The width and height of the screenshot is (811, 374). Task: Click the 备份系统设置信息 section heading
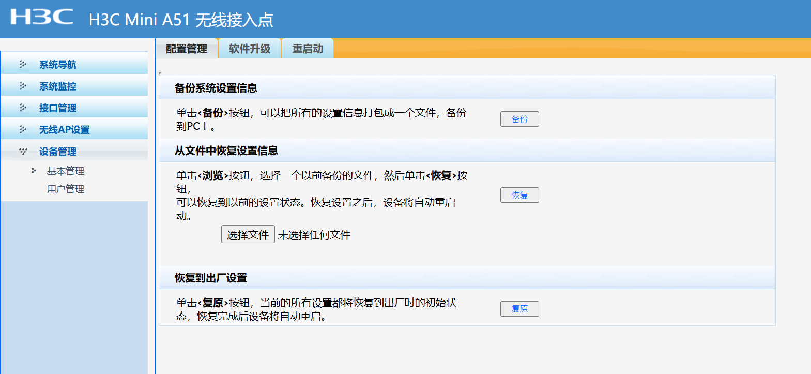[x=216, y=88]
